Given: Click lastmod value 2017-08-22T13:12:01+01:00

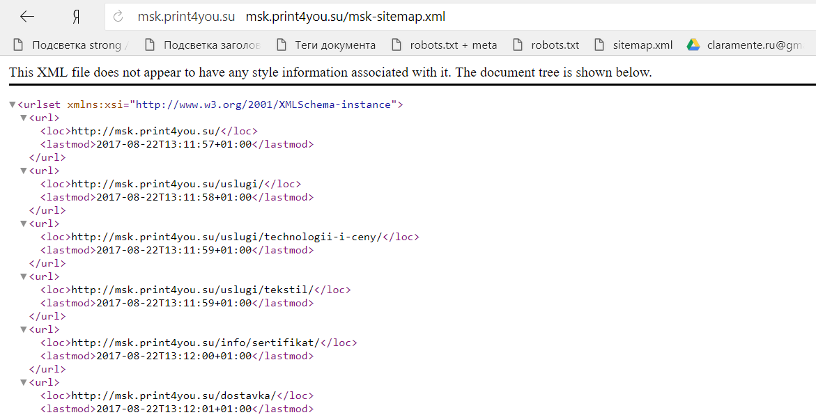Looking at the screenshot, I should coord(174,409).
